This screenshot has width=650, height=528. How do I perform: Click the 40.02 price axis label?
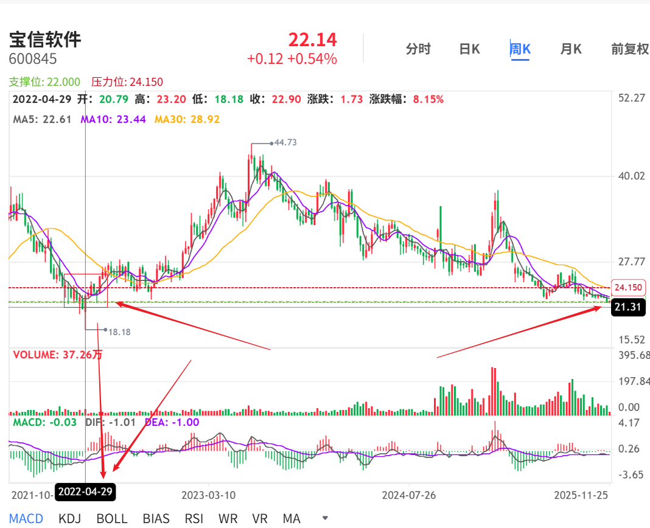click(x=632, y=176)
